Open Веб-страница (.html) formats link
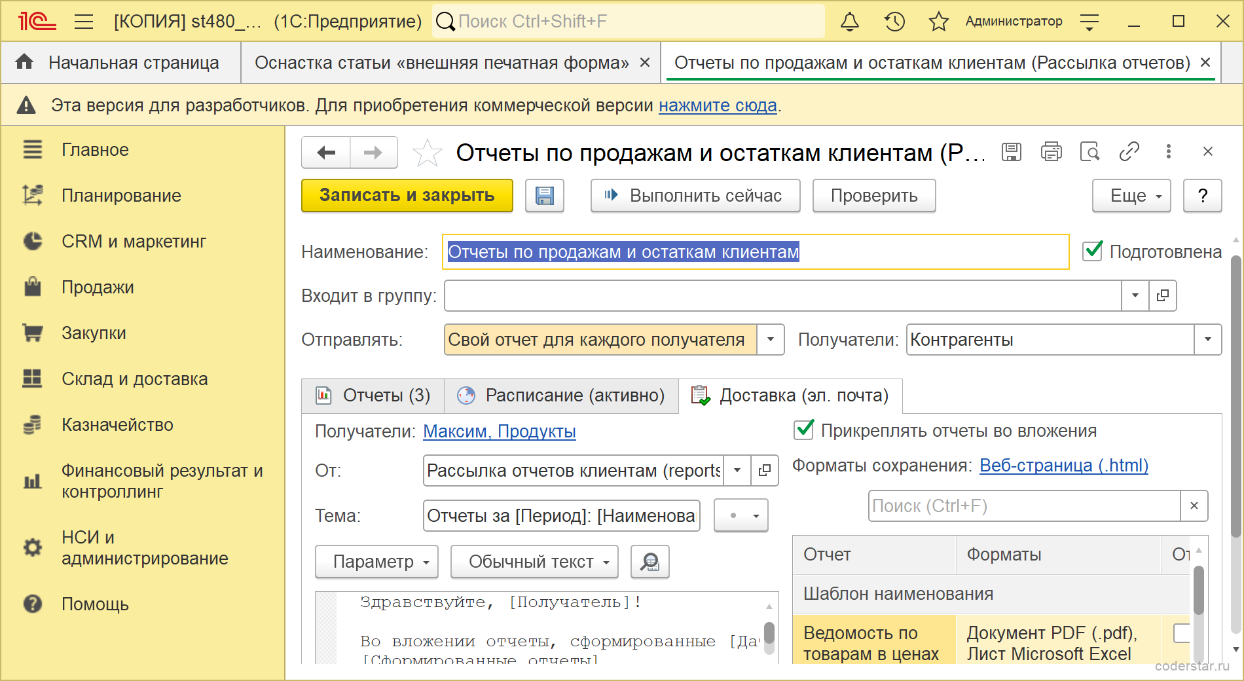Viewport: 1244px width, 681px height. pos(1064,466)
